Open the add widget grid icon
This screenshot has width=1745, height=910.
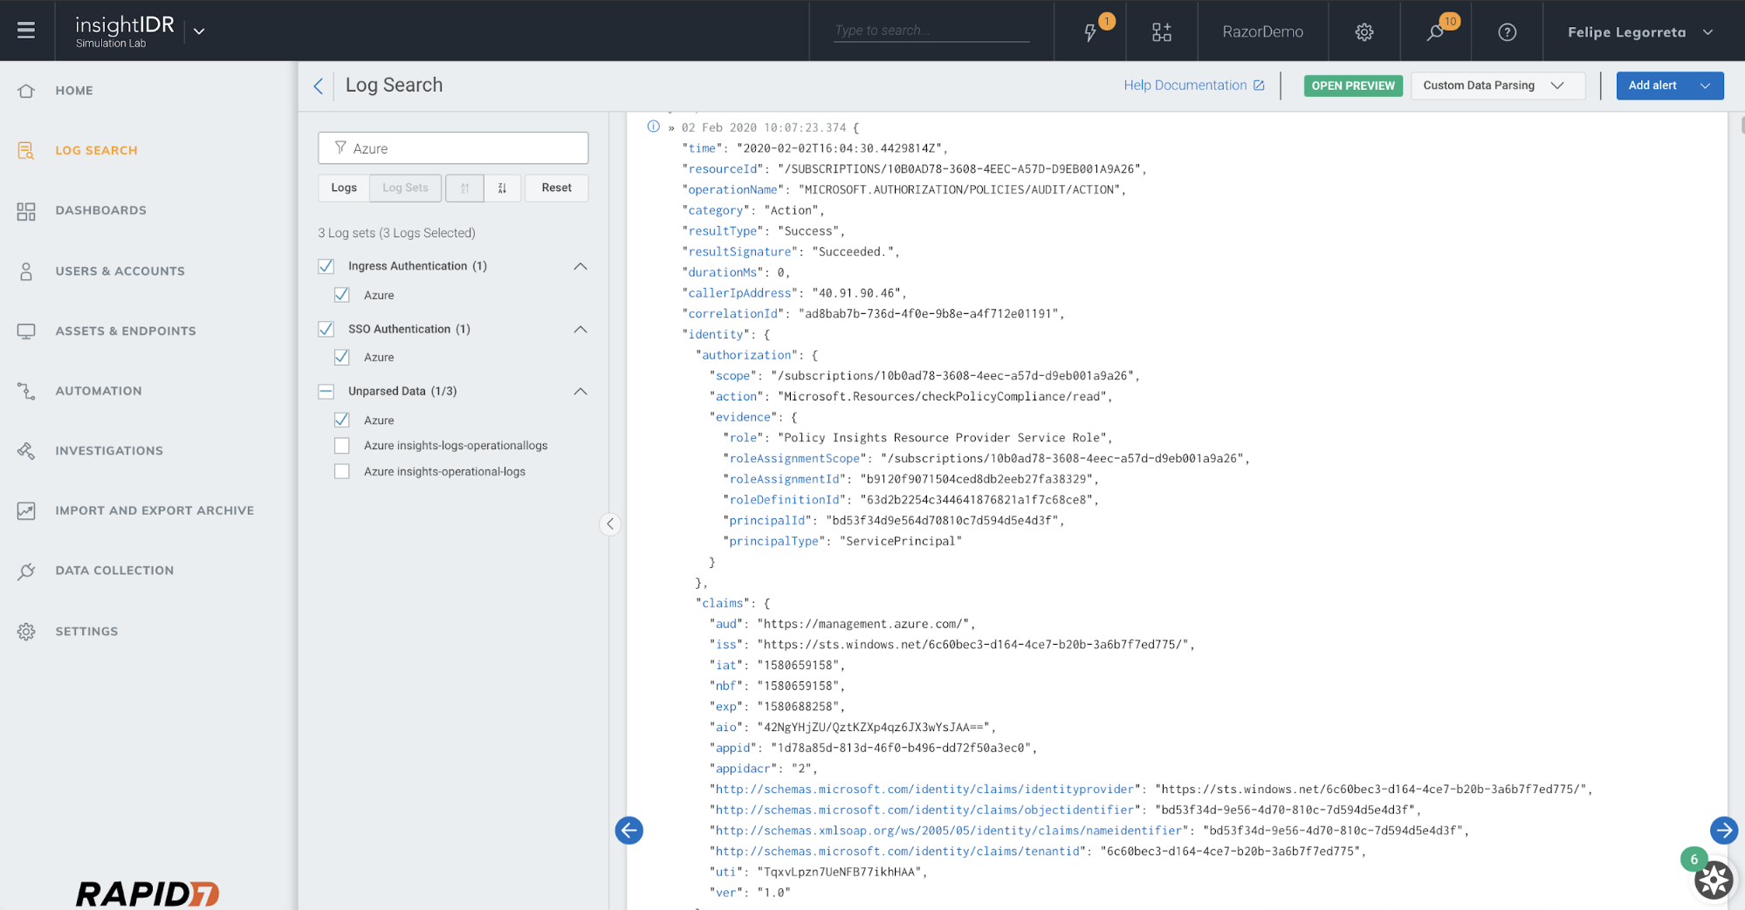(x=1161, y=32)
